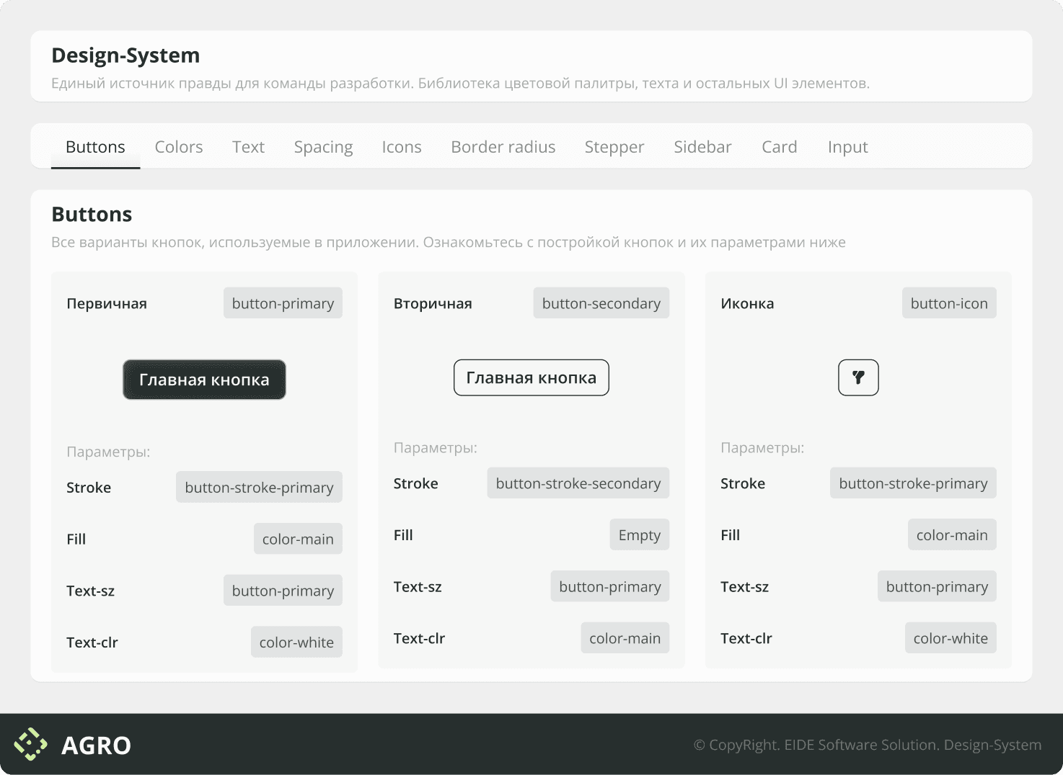Click the filter icon button

tap(858, 377)
